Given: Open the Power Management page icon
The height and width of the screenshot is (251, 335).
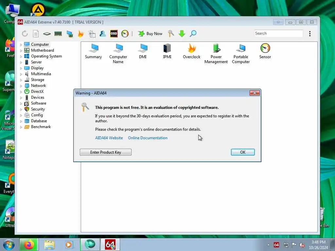Looking at the screenshot, I should [216, 54].
